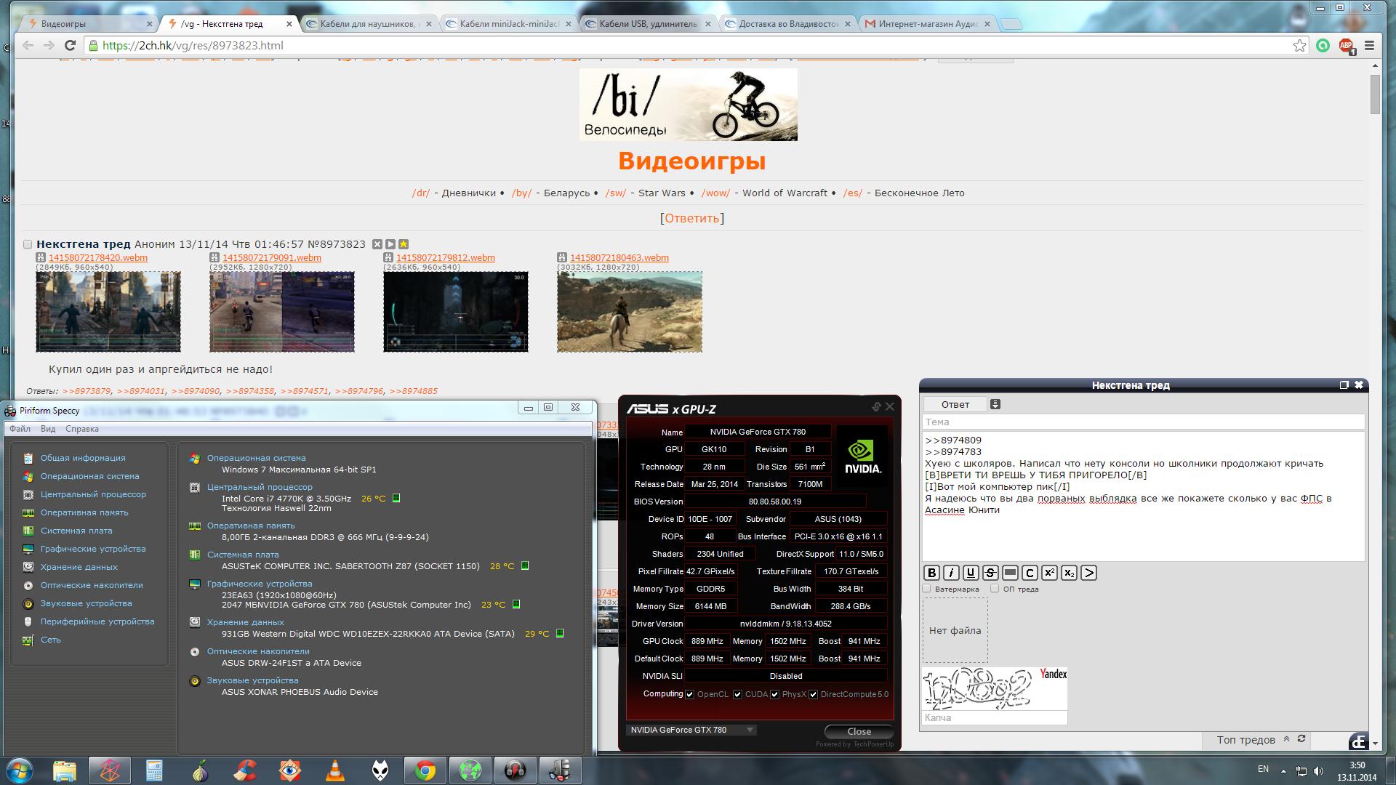Open Calculator from taskbar

[x=154, y=770]
